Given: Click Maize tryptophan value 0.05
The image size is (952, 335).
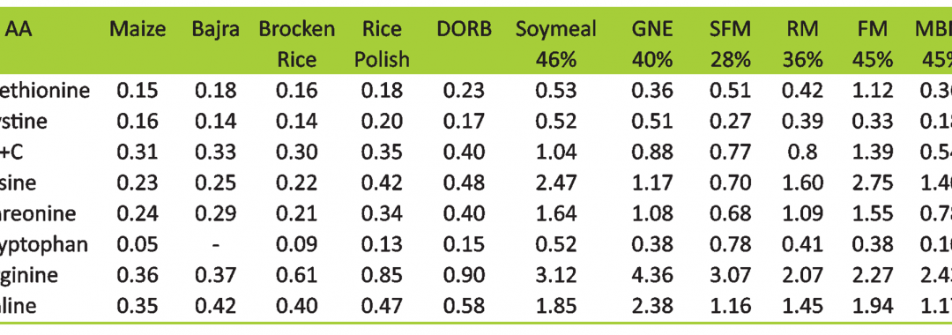Looking at the screenshot, I should [138, 244].
